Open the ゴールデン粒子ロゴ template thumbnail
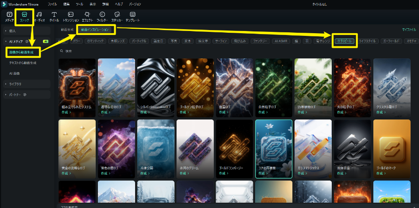Image resolution: width=419 pixels, height=208 pixels. pyautogui.click(x=195, y=88)
